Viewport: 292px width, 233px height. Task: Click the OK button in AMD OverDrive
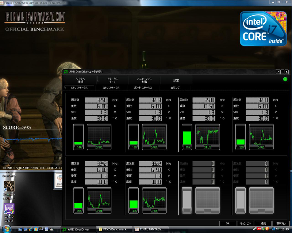pos(227,223)
